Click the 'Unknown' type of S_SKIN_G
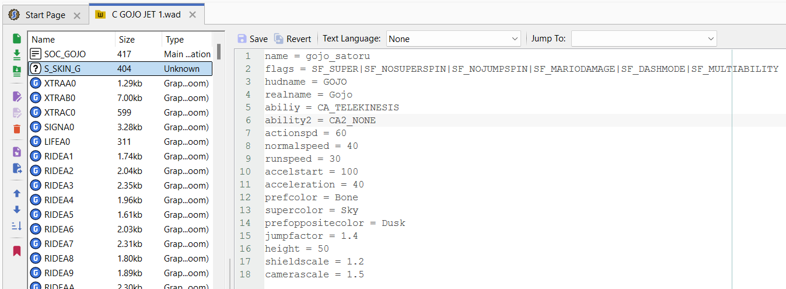The image size is (786, 289). pyautogui.click(x=181, y=68)
